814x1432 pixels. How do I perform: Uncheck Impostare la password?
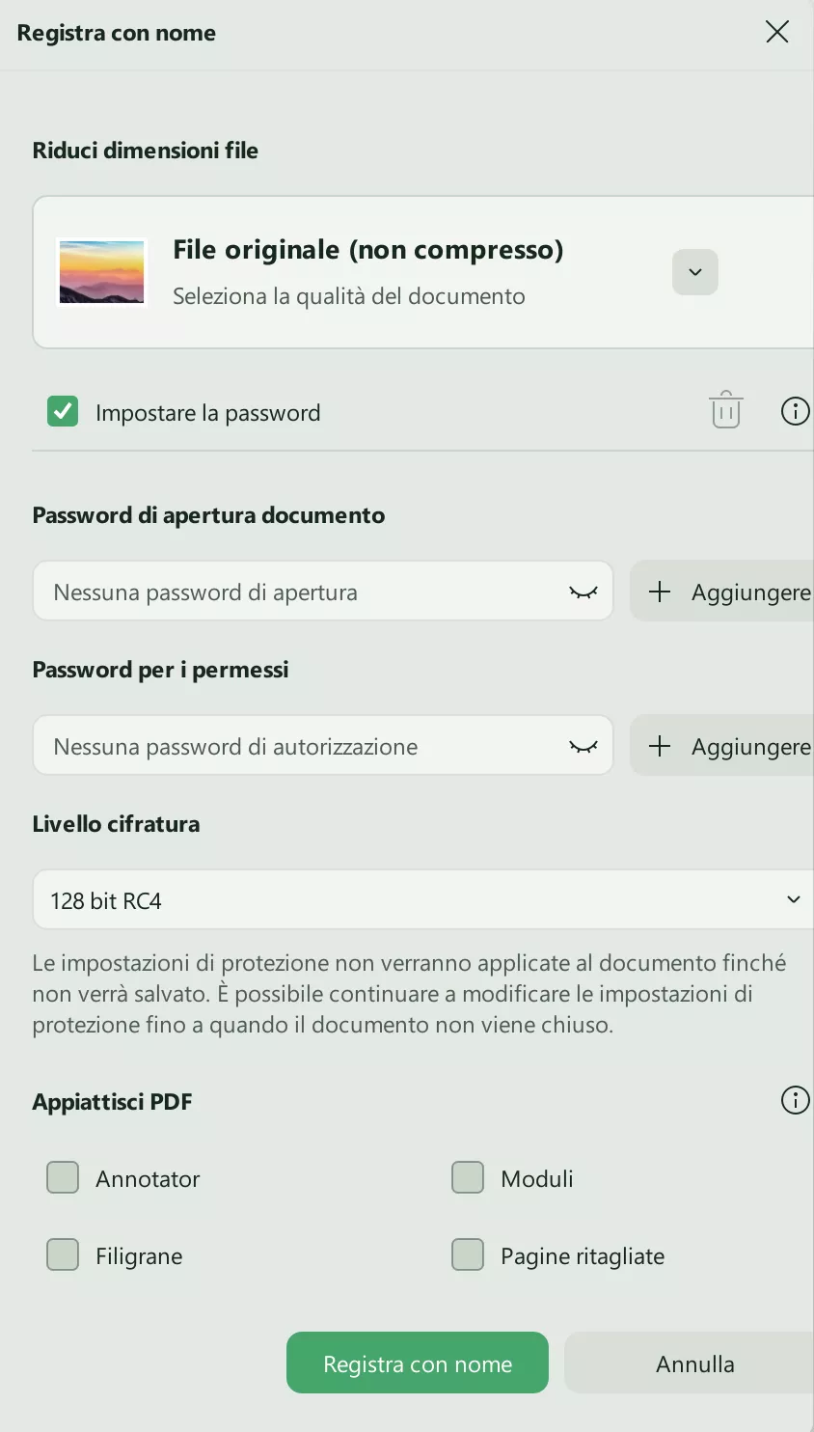pyautogui.click(x=62, y=411)
